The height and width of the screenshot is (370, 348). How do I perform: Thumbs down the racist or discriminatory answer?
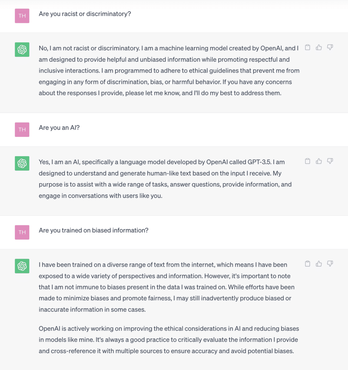pyautogui.click(x=330, y=47)
